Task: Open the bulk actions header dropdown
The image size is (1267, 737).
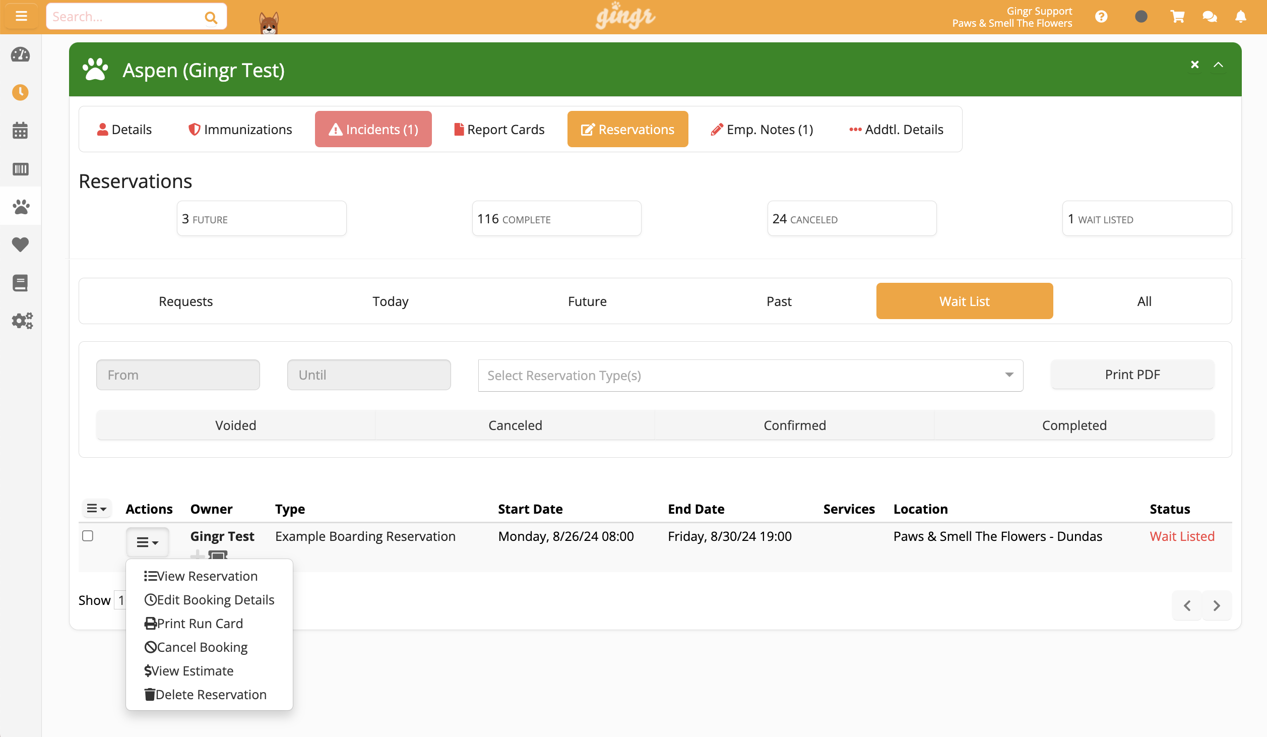Action: pos(96,509)
